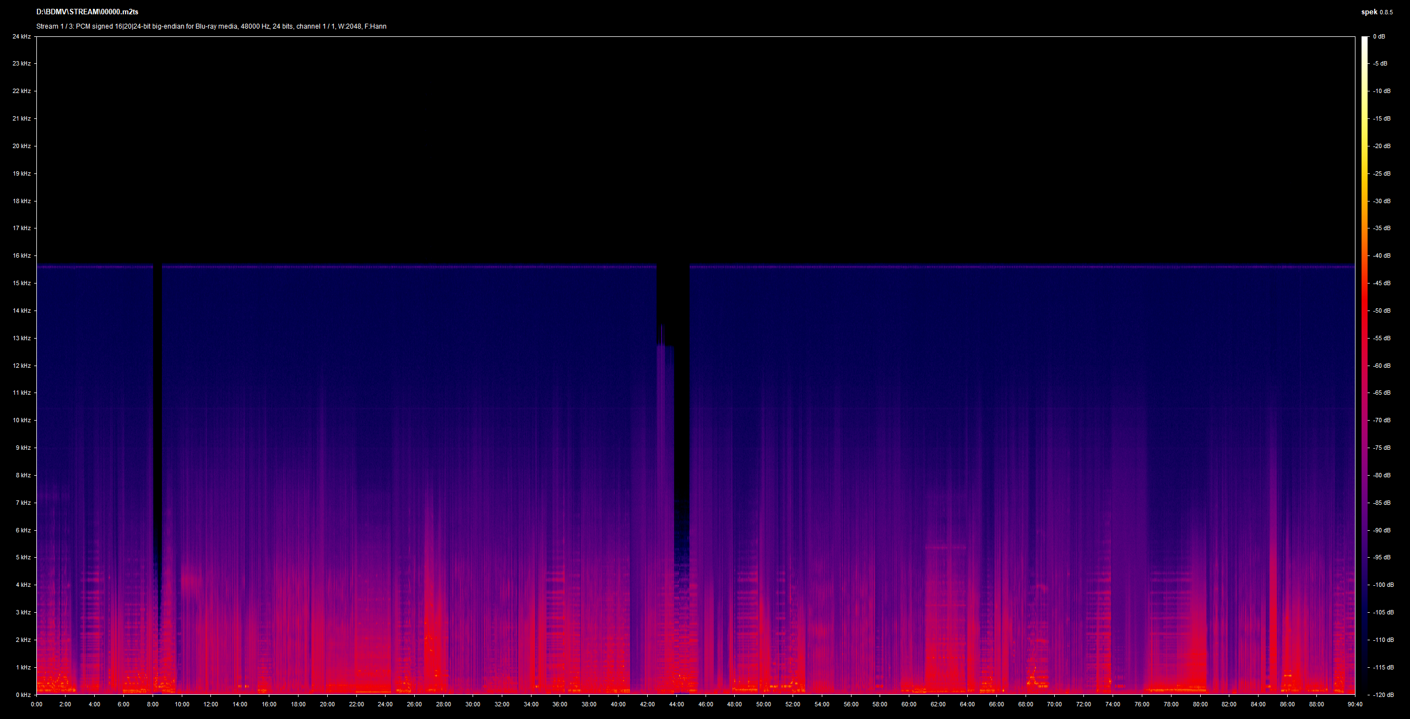Select the "20:00" time marker label

pos(327,705)
